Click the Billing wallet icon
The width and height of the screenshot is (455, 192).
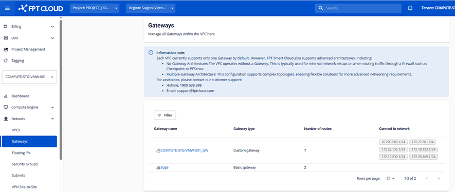[x=6, y=26]
